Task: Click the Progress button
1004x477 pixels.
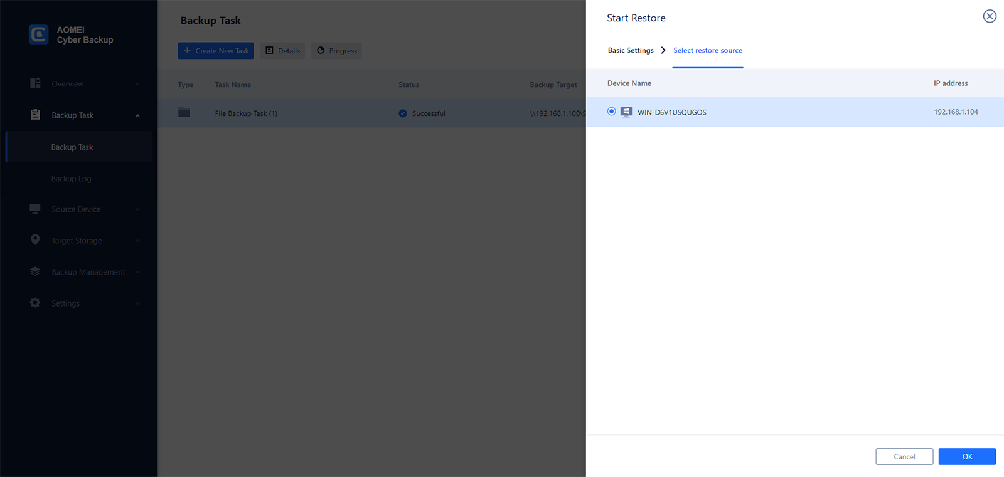Action: [x=336, y=51]
